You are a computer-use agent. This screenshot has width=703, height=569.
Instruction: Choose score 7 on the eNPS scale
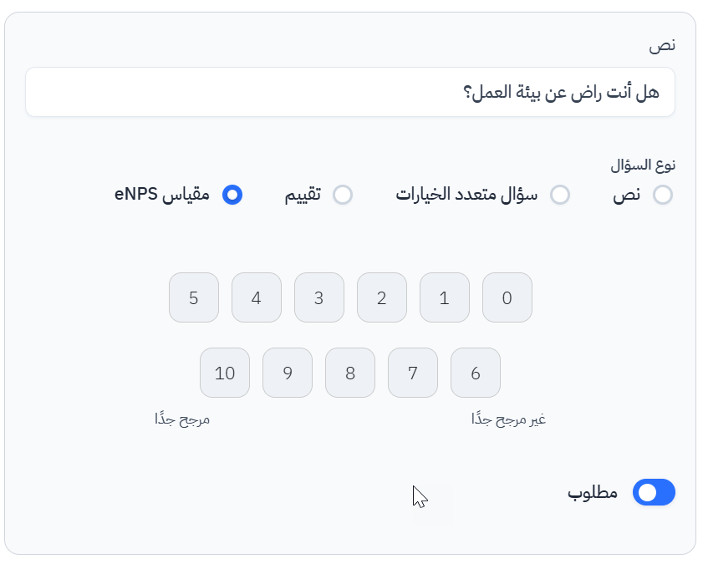click(x=413, y=373)
